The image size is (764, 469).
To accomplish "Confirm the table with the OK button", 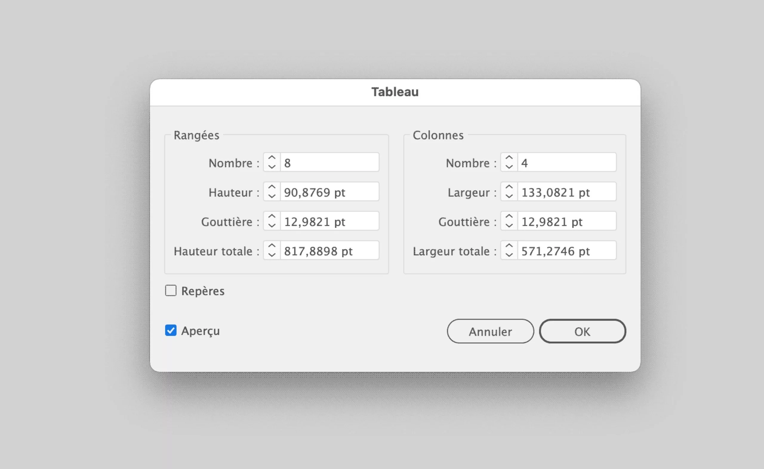I will [582, 331].
